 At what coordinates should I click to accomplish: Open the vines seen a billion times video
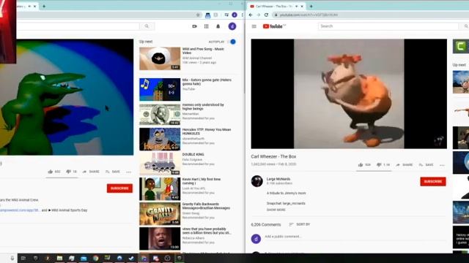click(x=160, y=239)
